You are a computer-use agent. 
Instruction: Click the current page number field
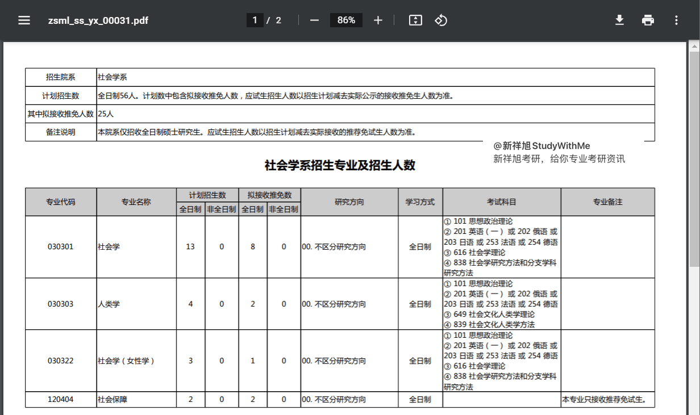click(255, 20)
